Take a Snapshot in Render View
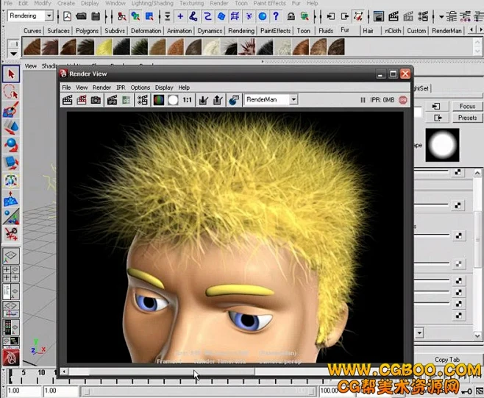This screenshot has height=398, width=484. (x=96, y=100)
